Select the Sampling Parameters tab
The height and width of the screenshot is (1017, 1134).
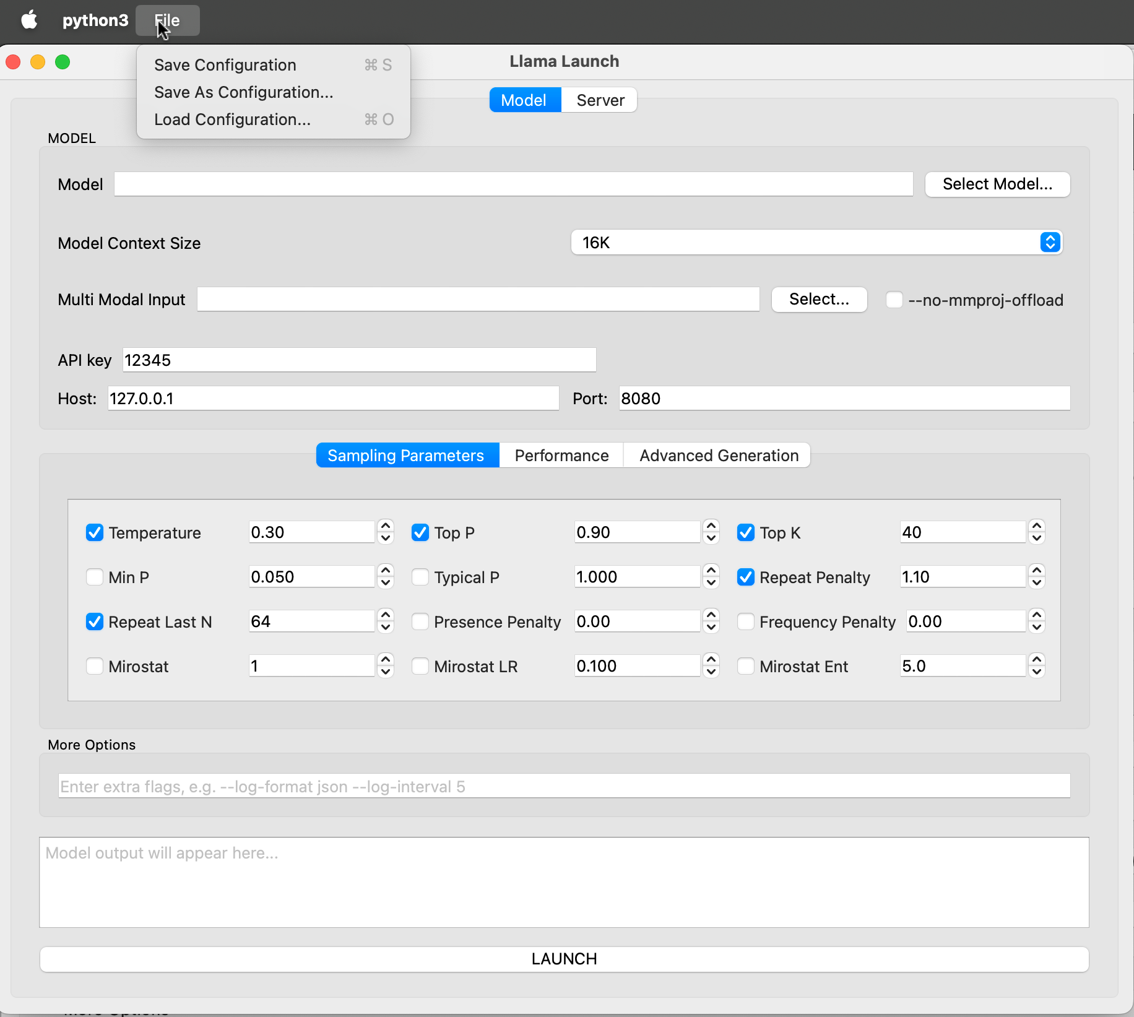[x=407, y=456]
